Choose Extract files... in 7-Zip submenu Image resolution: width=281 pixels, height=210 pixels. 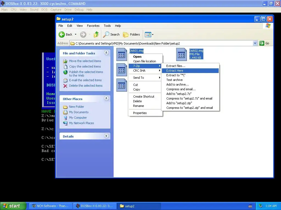click(x=190, y=66)
